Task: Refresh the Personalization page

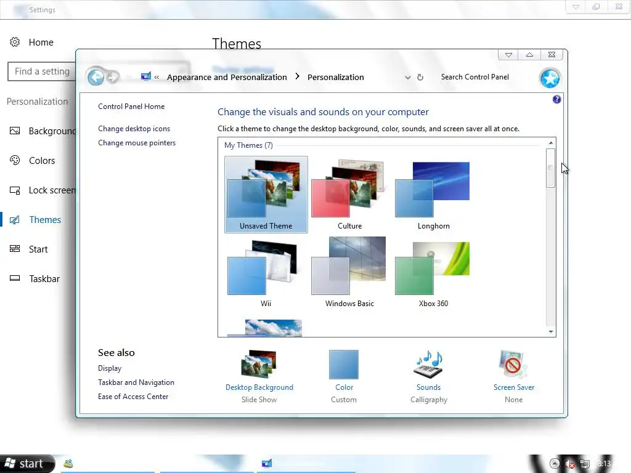Action: [x=420, y=77]
